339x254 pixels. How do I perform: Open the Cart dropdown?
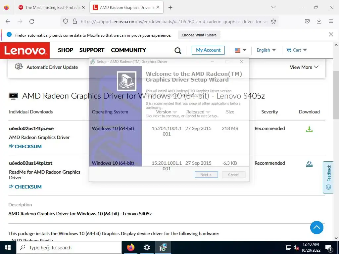click(x=297, y=50)
